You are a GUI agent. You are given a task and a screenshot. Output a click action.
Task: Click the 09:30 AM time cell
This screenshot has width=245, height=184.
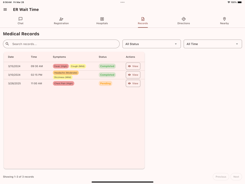pyautogui.click(x=37, y=66)
